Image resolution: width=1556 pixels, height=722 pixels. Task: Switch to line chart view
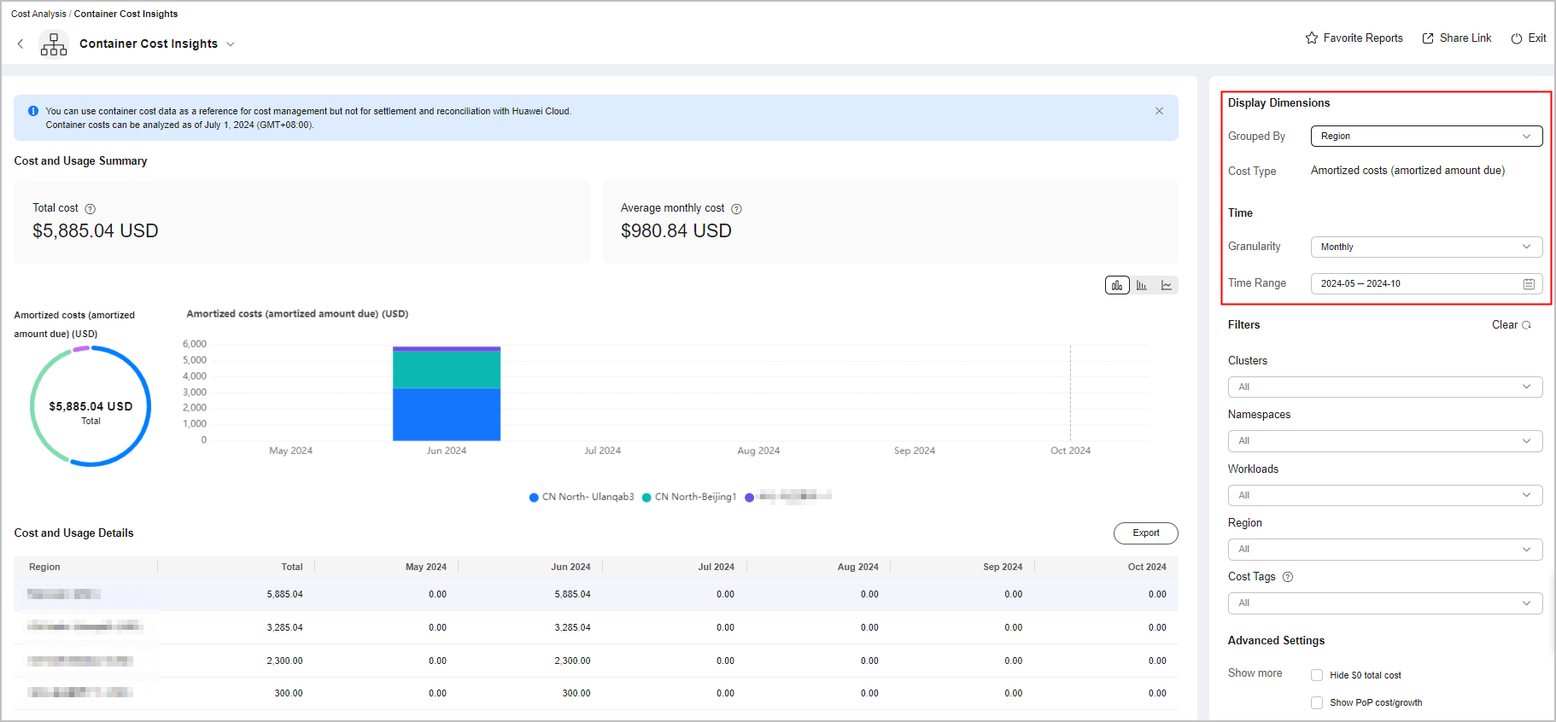[x=1167, y=285]
